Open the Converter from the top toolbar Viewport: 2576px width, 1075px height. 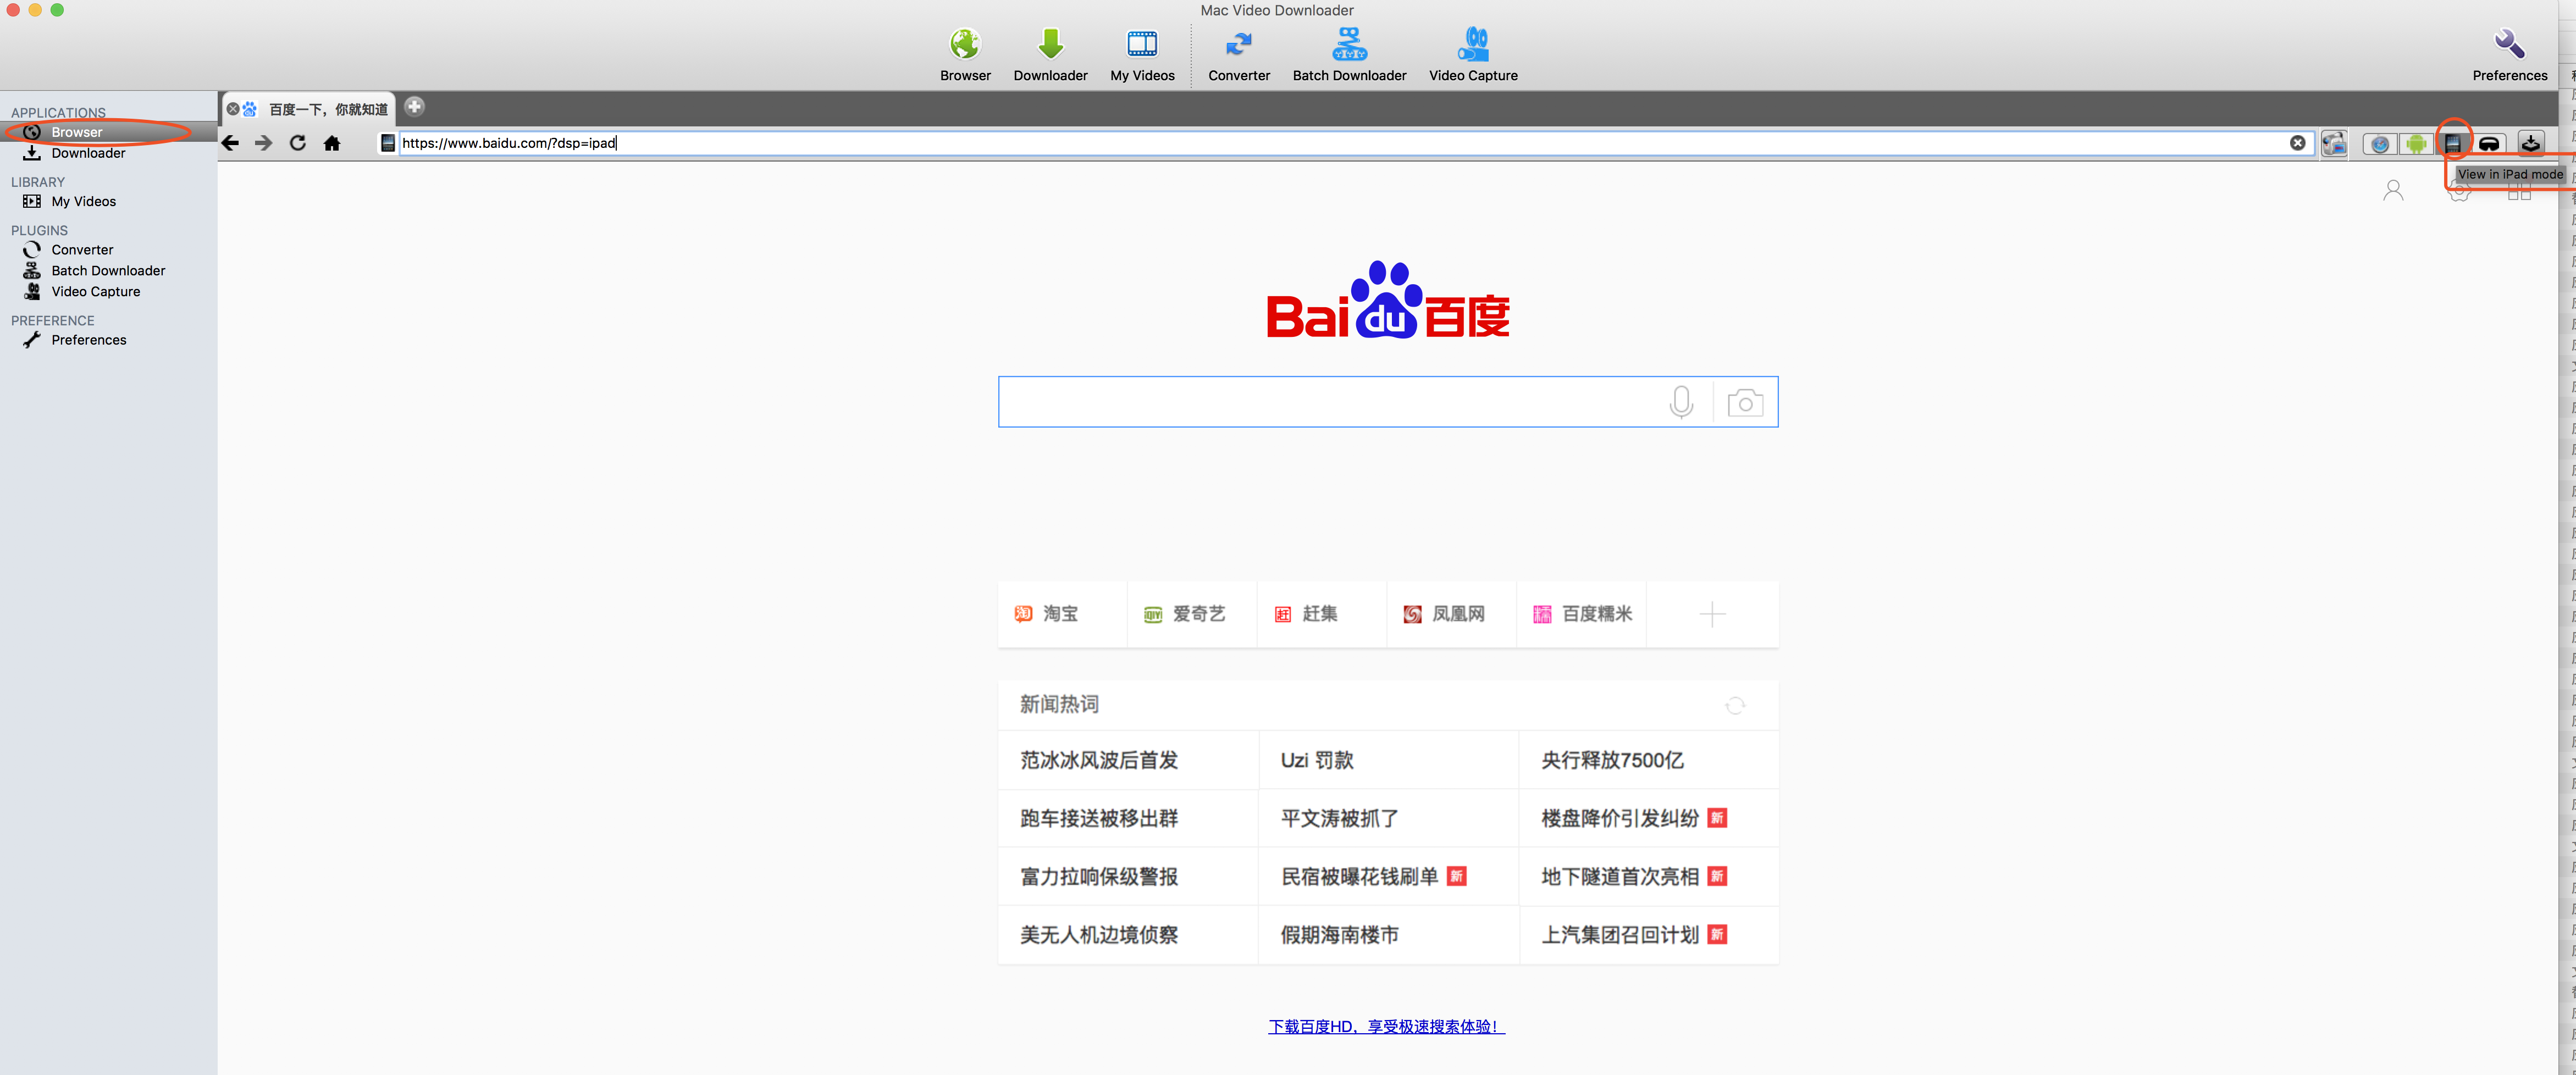1238,45
